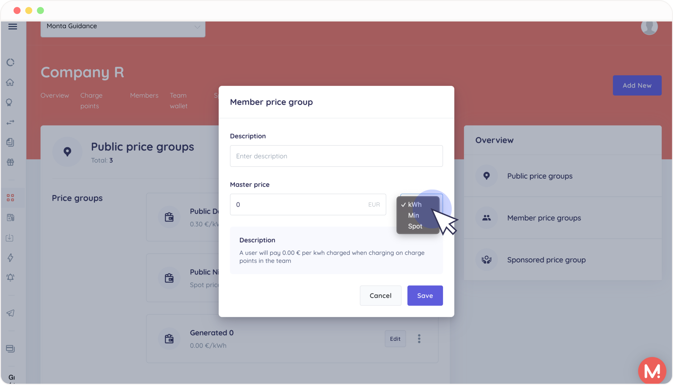
Task: Click Add New button top right
Action: (637, 85)
